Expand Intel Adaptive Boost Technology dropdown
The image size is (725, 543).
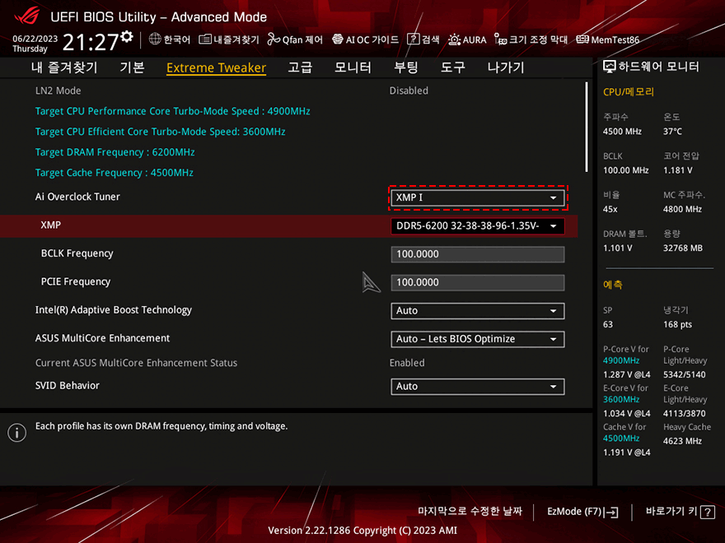pos(477,311)
